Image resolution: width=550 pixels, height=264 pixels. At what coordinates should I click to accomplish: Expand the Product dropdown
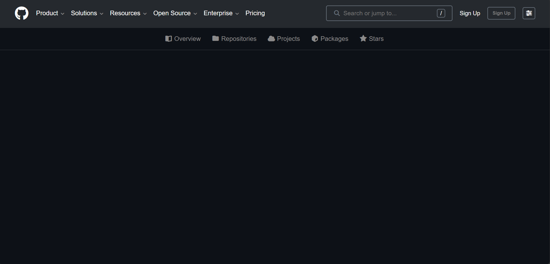pyautogui.click(x=50, y=13)
